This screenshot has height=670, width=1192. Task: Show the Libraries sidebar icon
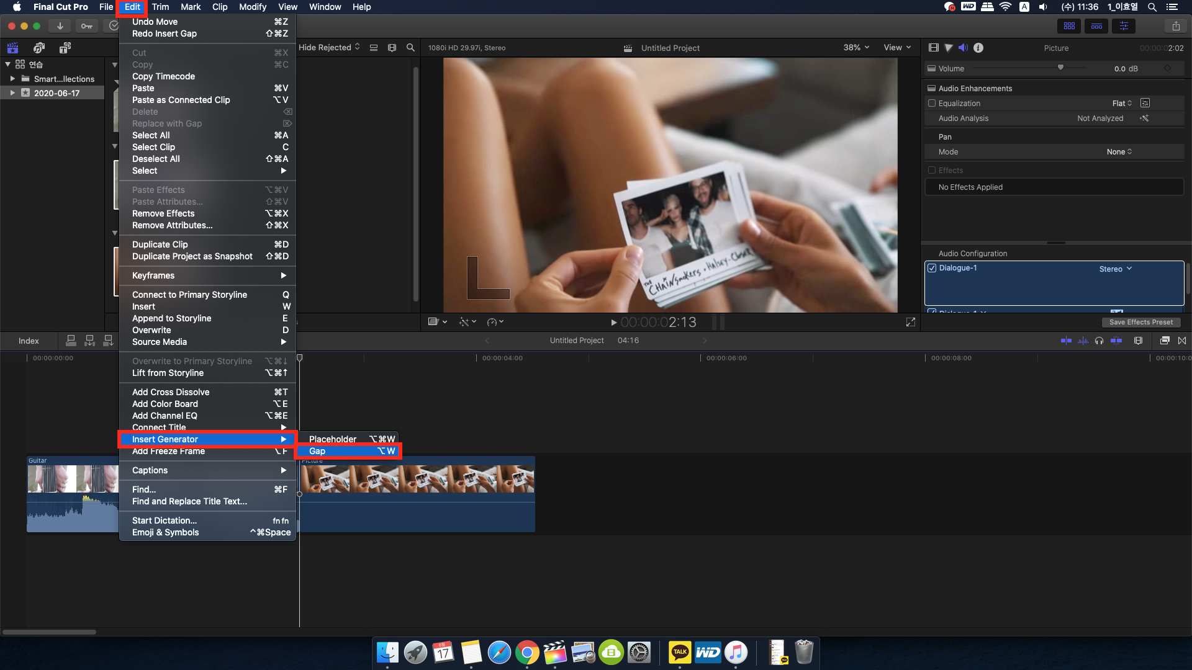pos(12,48)
